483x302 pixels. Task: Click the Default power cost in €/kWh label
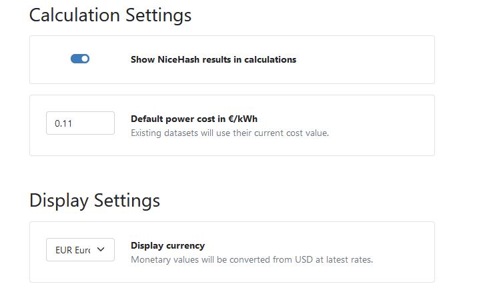tap(194, 119)
